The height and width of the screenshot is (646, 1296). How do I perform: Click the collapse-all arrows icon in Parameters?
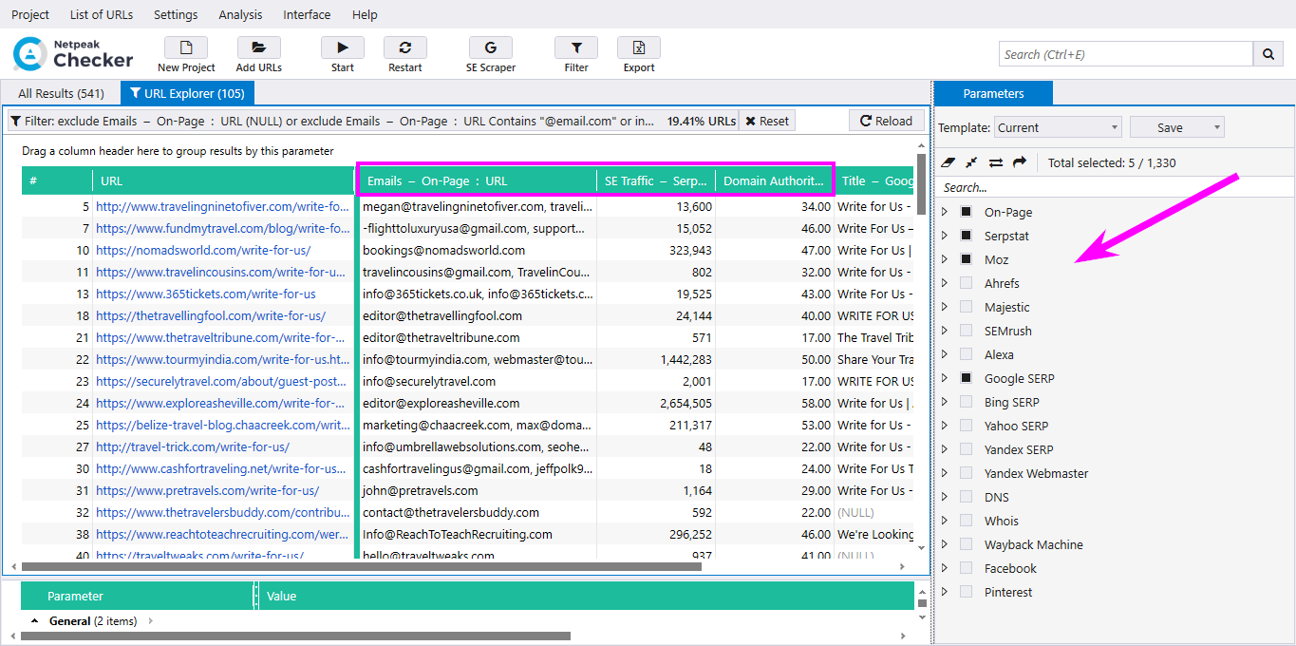(x=971, y=162)
